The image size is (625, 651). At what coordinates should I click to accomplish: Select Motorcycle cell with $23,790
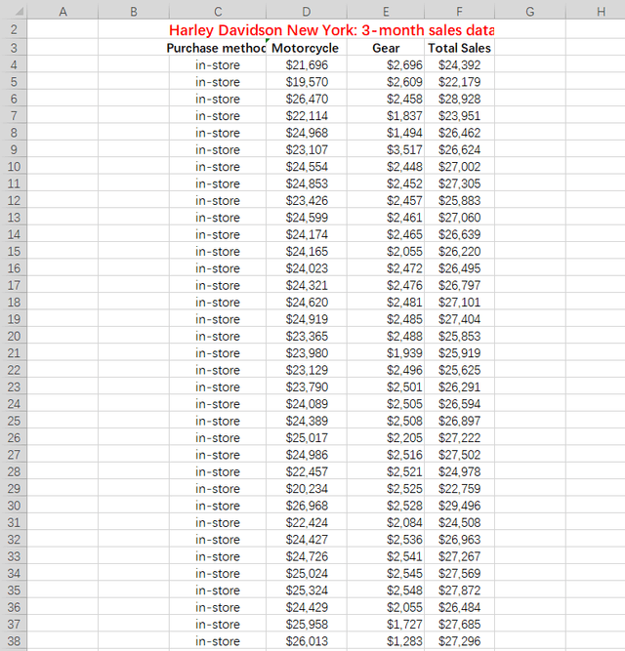(x=307, y=387)
